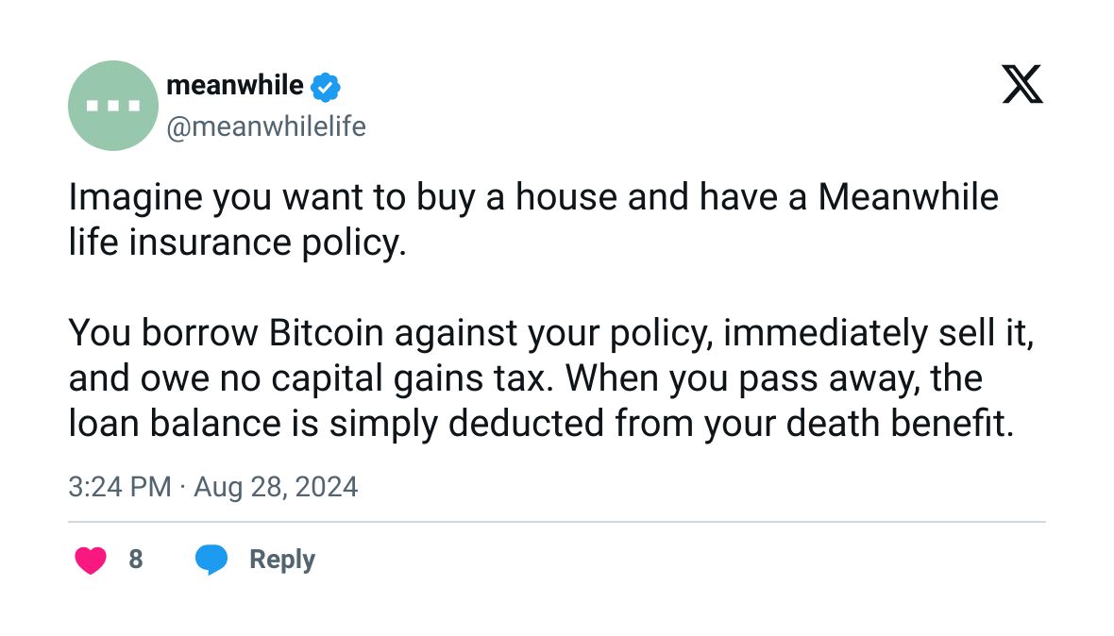
Task: Click the Reply label
Action: 281,560
